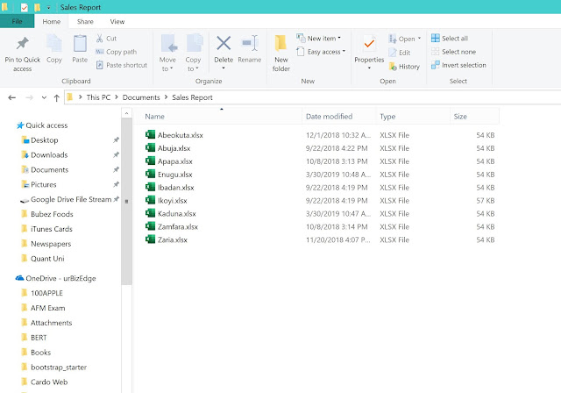561x393 pixels.
Task: Open the File tab
Action: click(18, 21)
